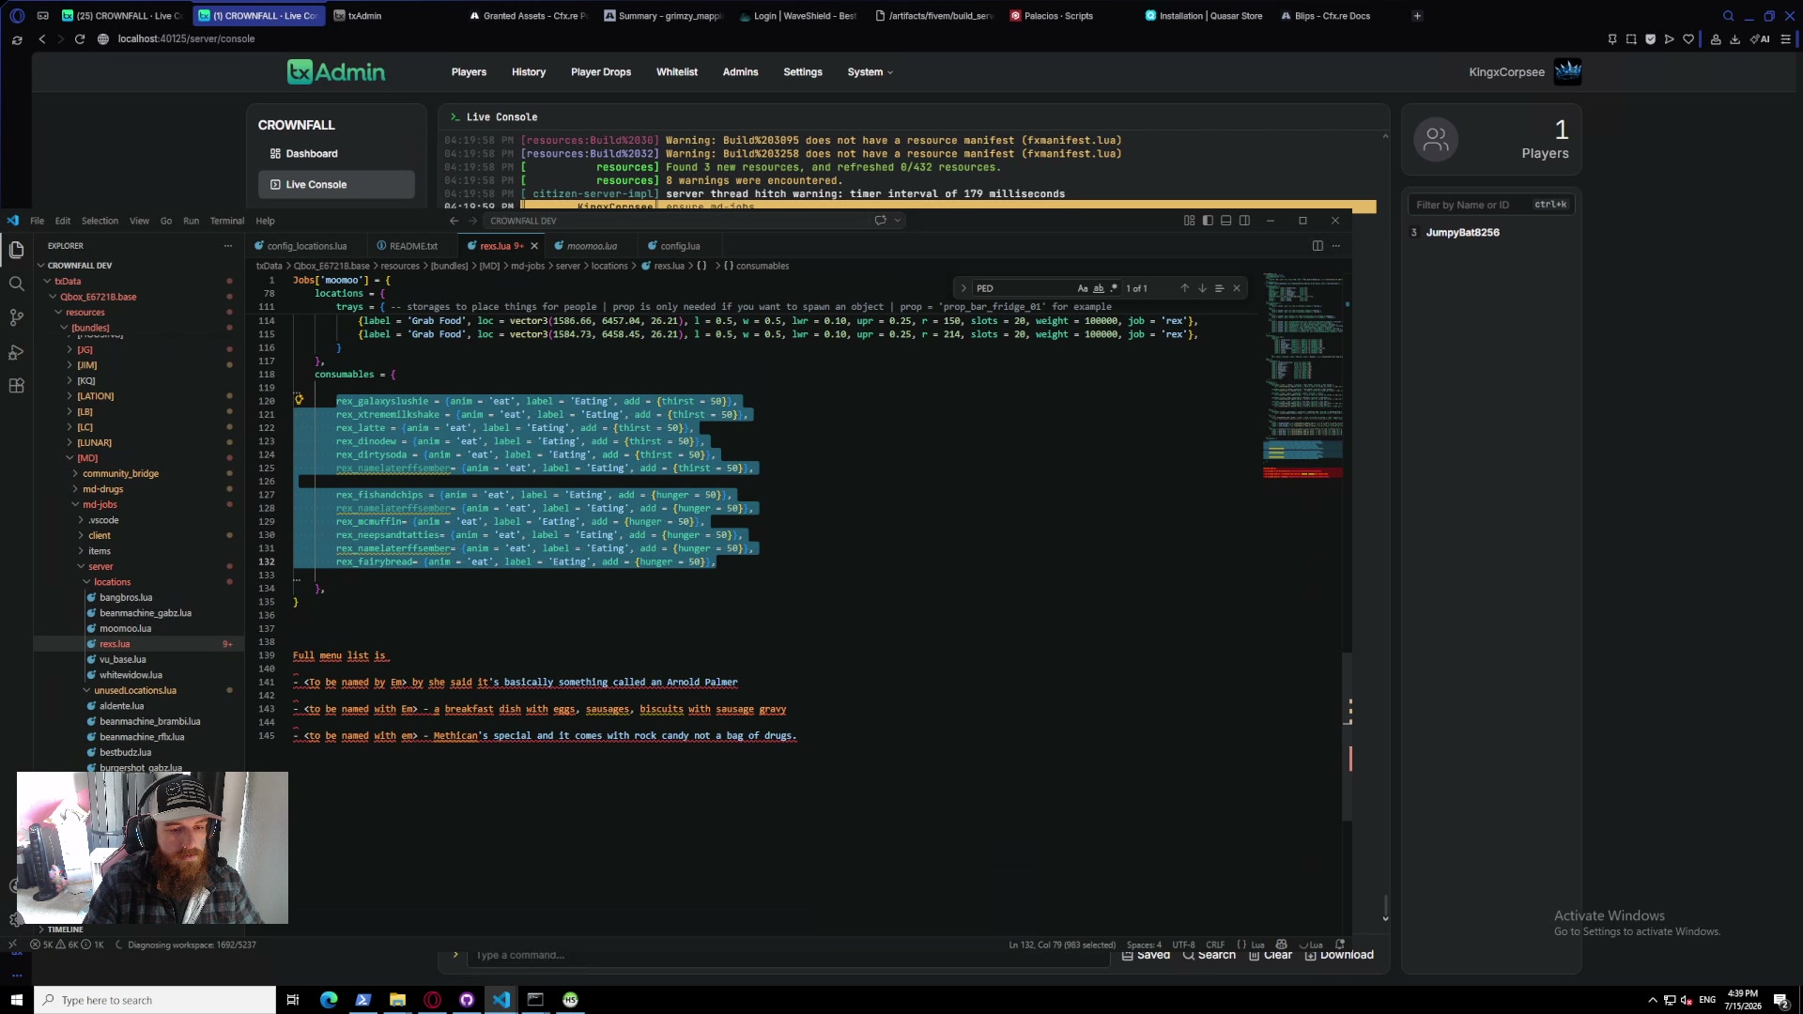Click the Windows Start button

click(x=16, y=1000)
